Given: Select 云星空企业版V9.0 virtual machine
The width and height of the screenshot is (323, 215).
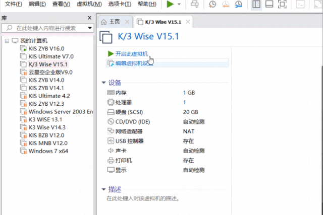Looking at the screenshot, I should (x=50, y=73).
